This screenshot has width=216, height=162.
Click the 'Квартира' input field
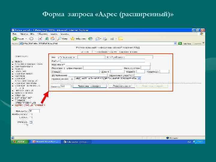[164, 72]
